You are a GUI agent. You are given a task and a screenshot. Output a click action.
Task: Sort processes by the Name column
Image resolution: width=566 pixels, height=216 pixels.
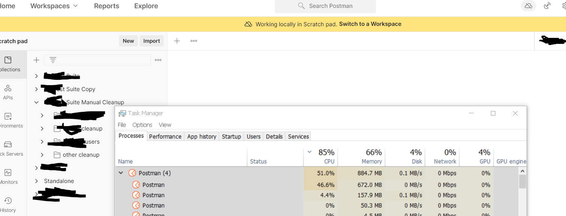pyautogui.click(x=181, y=157)
